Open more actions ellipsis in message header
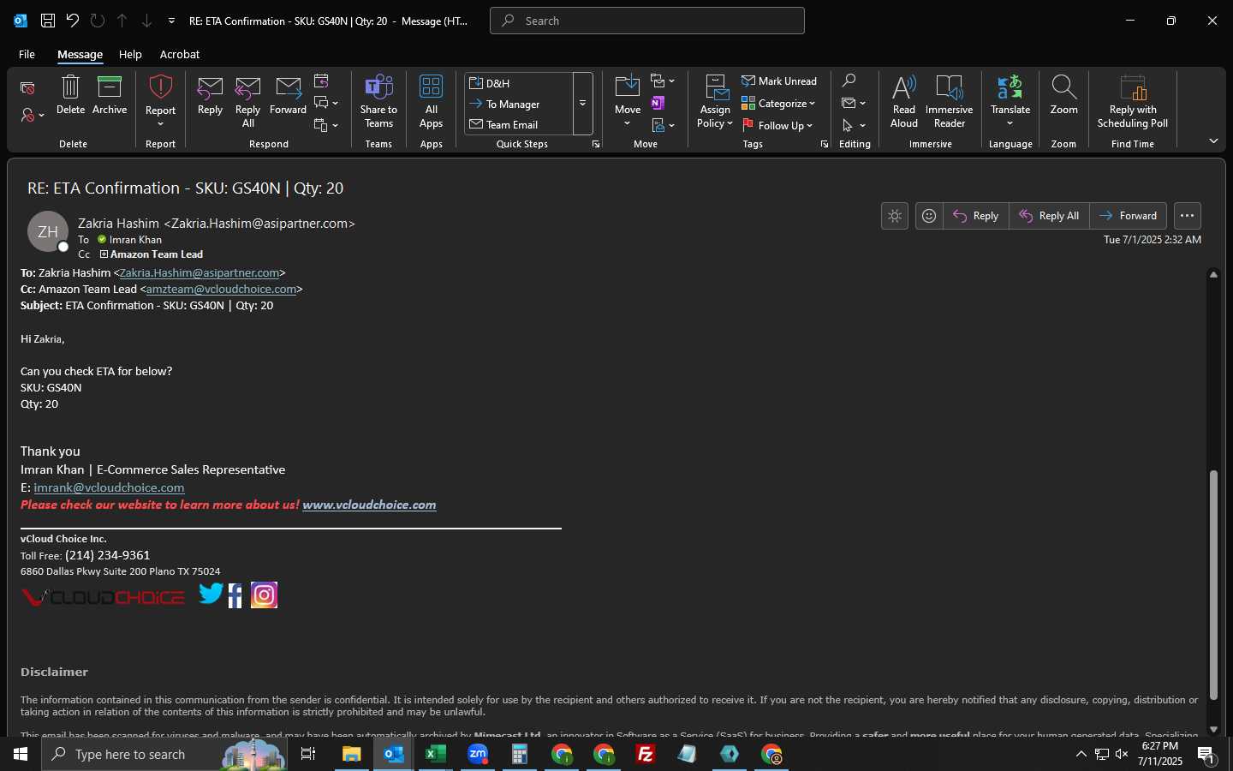Screen dimensions: 1233x771 click(1187, 216)
